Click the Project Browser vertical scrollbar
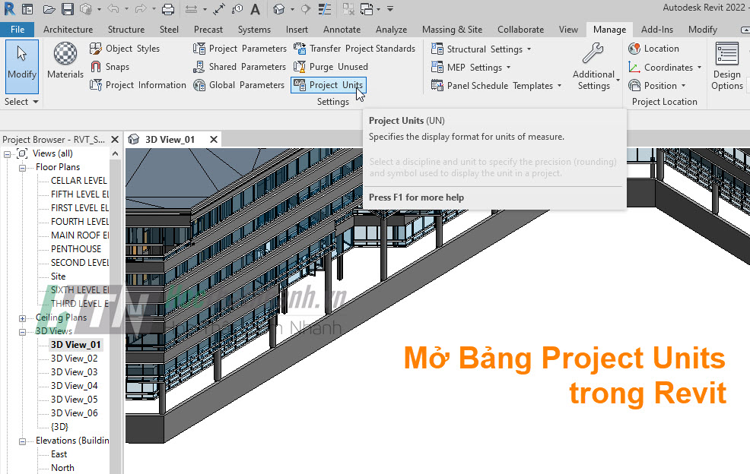The height and width of the screenshot is (474, 750). pyautogui.click(x=116, y=315)
